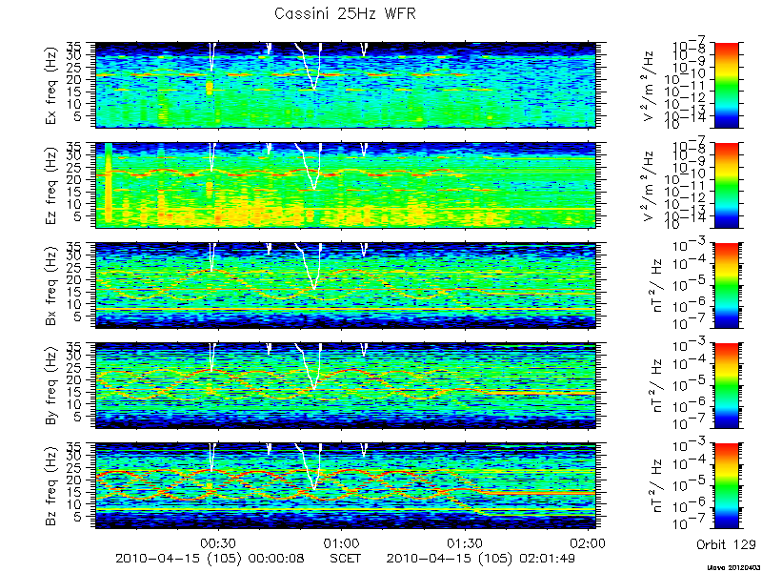
Task: Click the "Ez freq (Hz)" axis label
Action: [51, 185]
